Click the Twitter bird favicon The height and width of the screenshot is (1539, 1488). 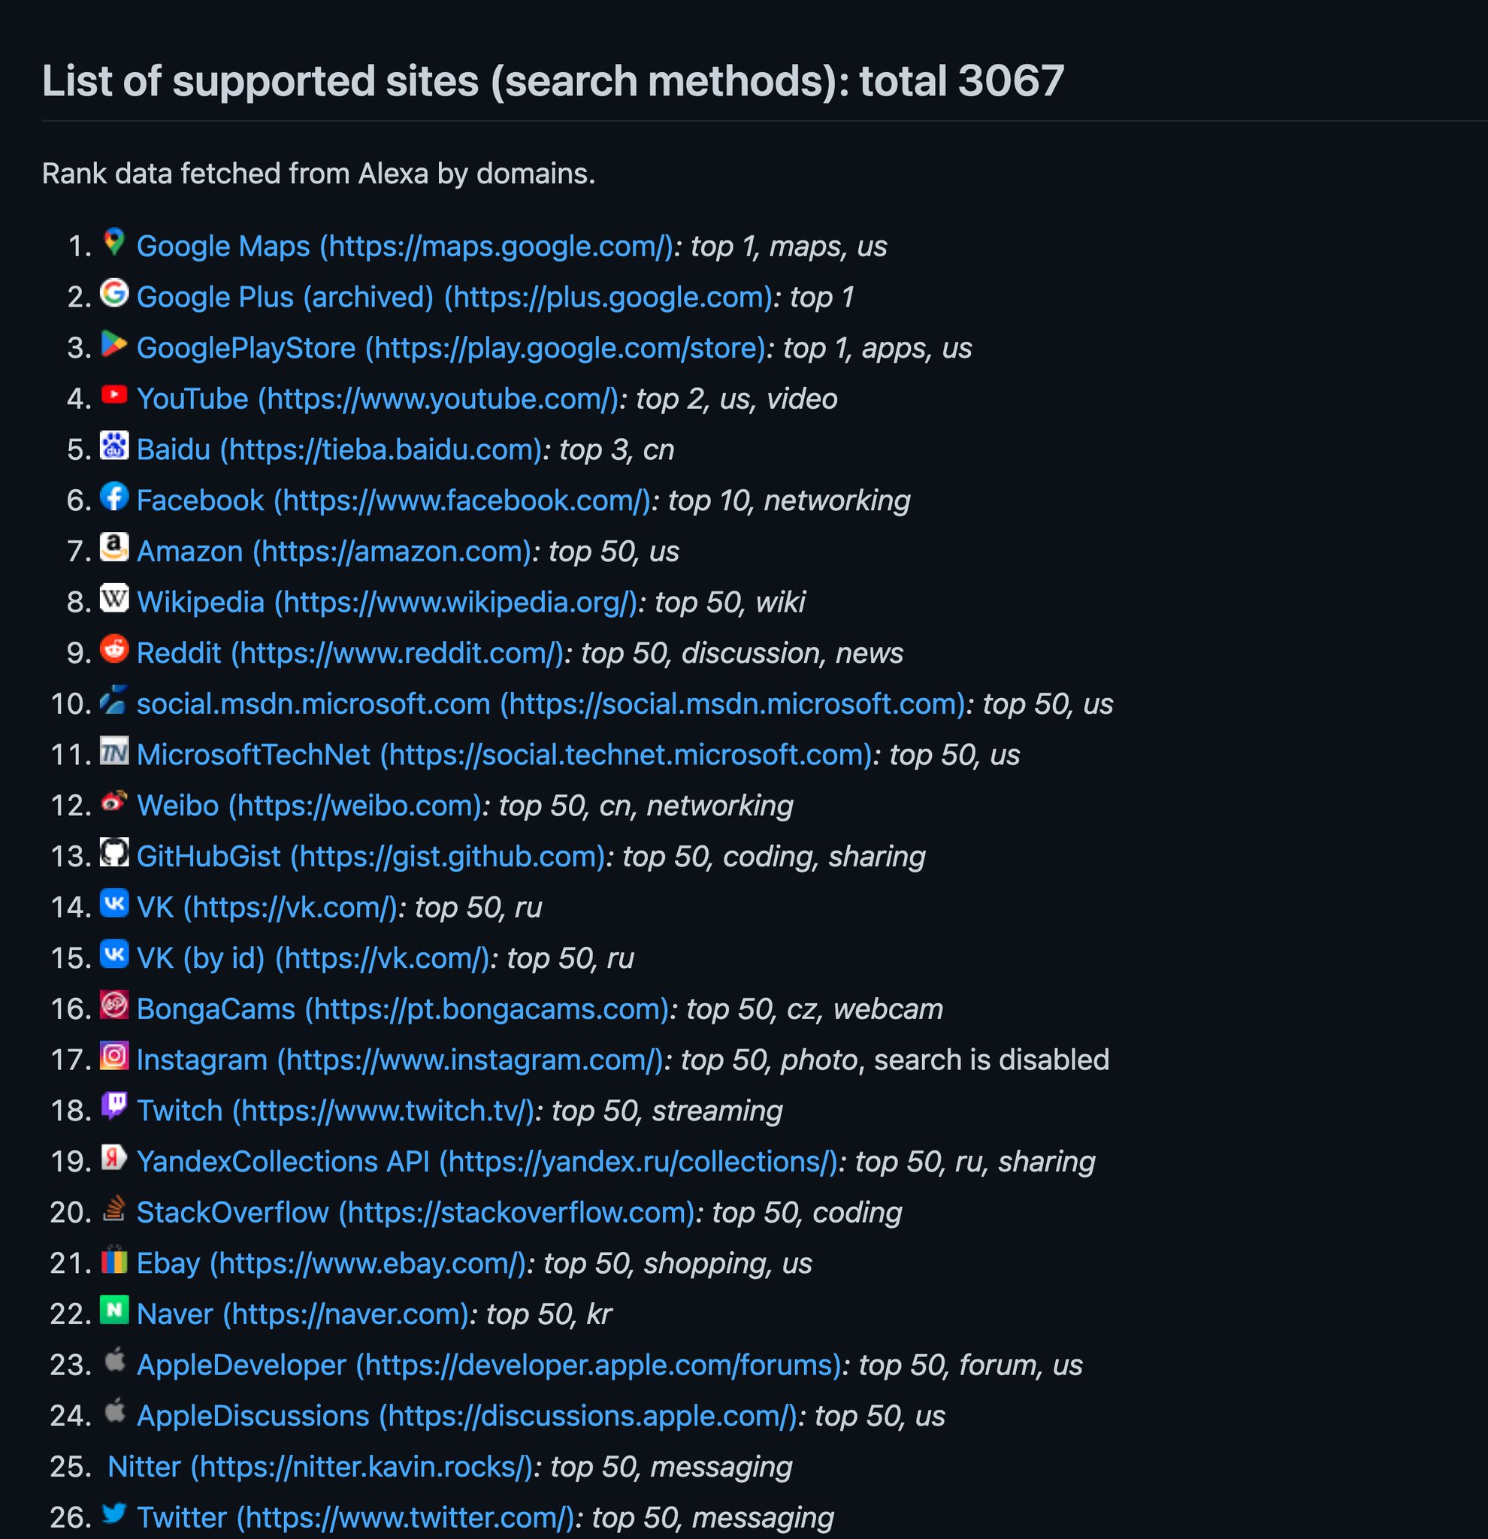pyautogui.click(x=114, y=1513)
